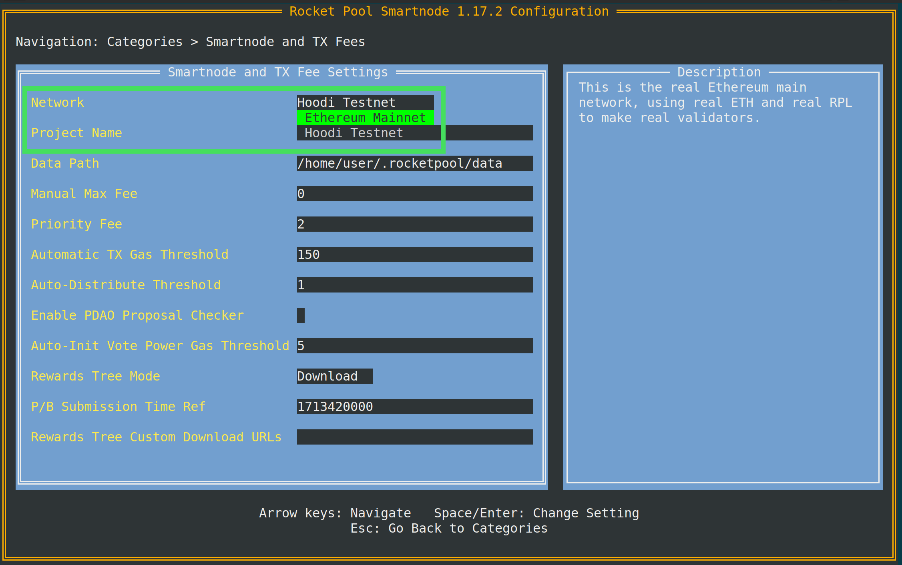Click Auto-Init Vote Power Gas Threshold field
The height and width of the screenshot is (565, 902).
point(414,346)
